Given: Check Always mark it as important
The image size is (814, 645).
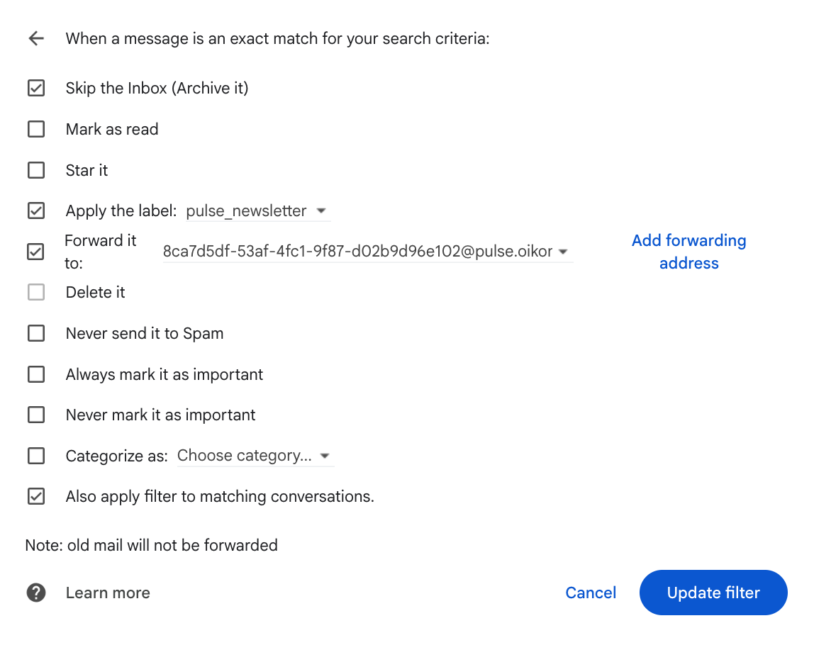Looking at the screenshot, I should (35, 374).
